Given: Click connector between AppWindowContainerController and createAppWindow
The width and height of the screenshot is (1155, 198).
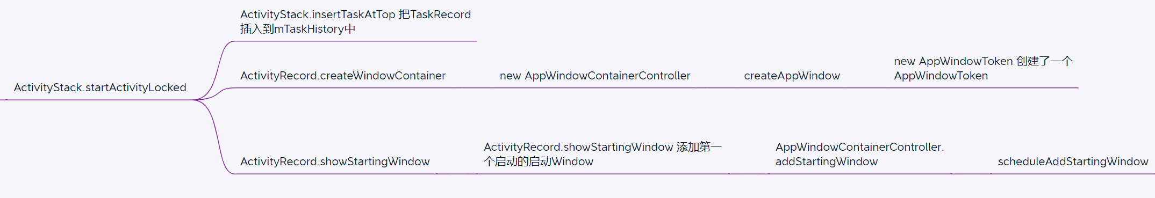Looking at the screenshot, I should [718, 88].
